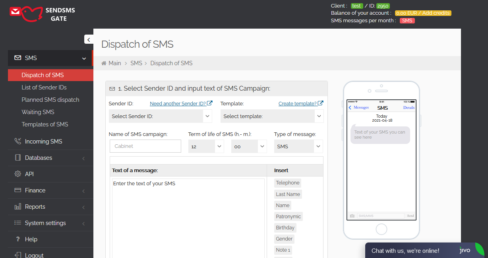The image size is (488, 258).
Task: Click the Finance card icon
Action: [17, 190]
